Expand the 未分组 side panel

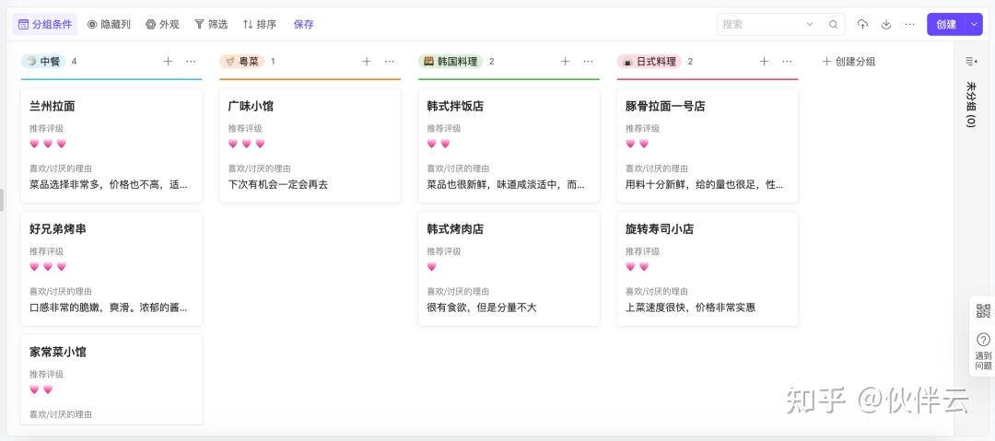point(971,62)
